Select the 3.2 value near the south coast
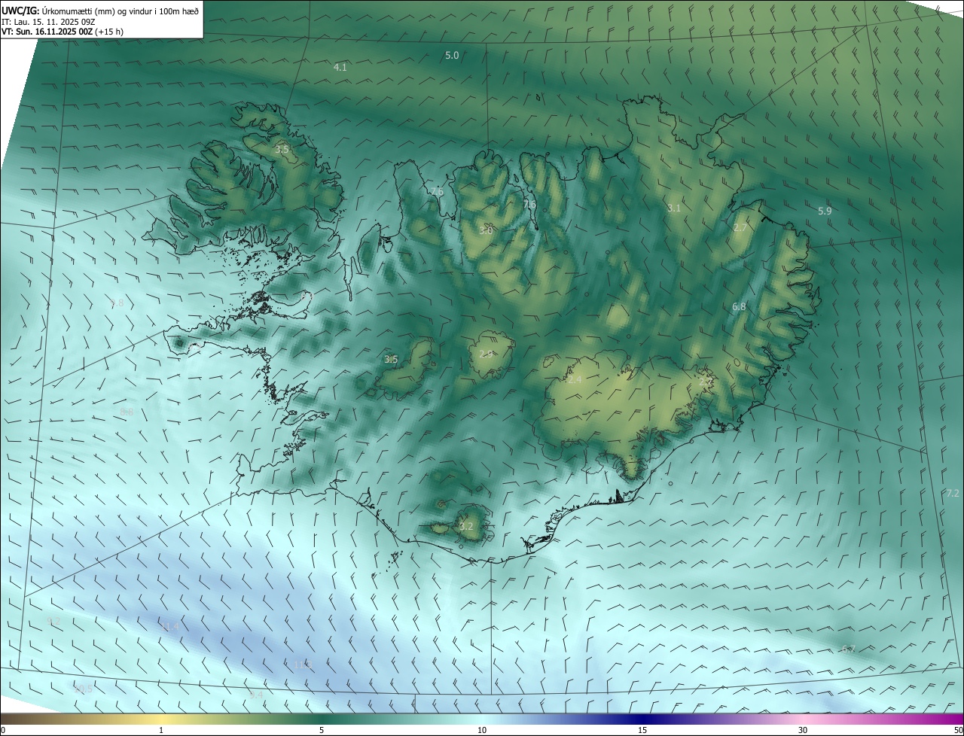The image size is (964, 736). tap(466, 526)
